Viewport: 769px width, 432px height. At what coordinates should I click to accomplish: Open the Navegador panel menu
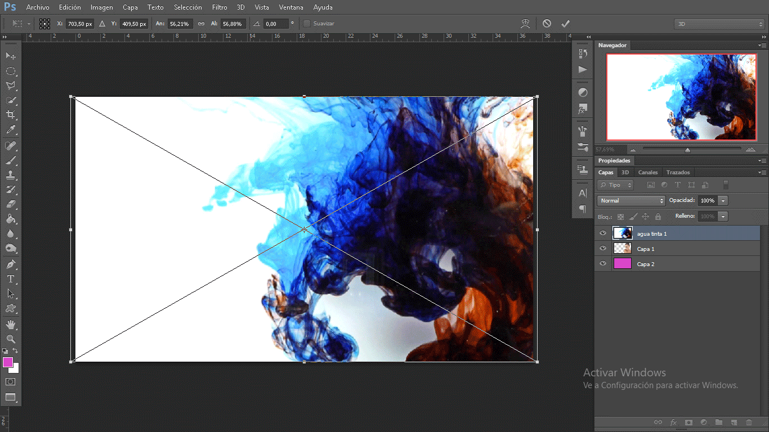pyautogui.click(x=762, y=45)
